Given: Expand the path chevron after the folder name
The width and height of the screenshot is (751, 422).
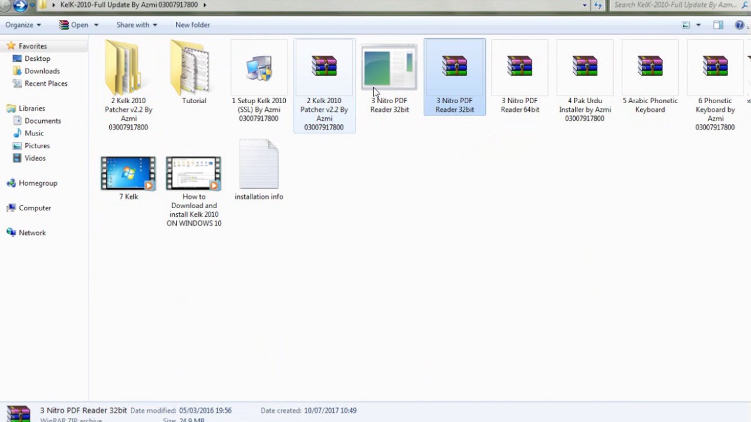Looking at the screenshot, I should tap(205, 5).
